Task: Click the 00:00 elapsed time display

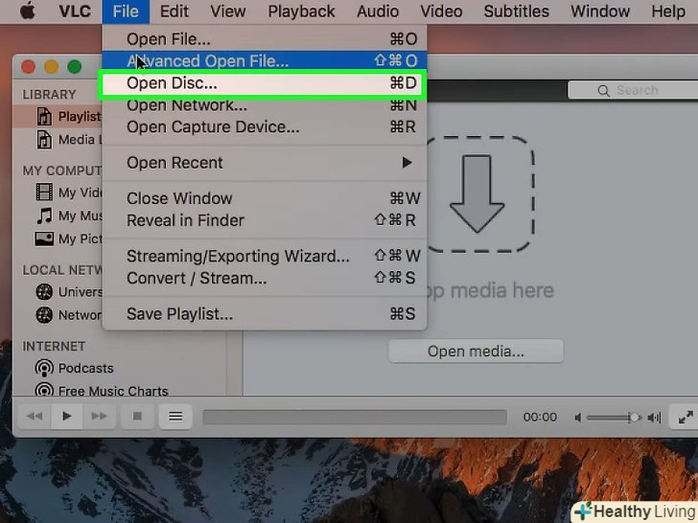Action: pyautogui.click(x=540, y=418)
